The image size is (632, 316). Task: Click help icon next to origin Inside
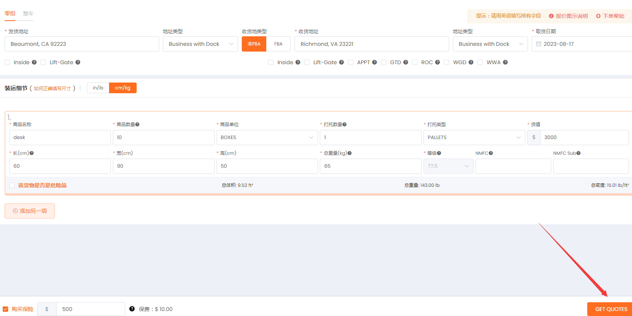click(34, 62)
